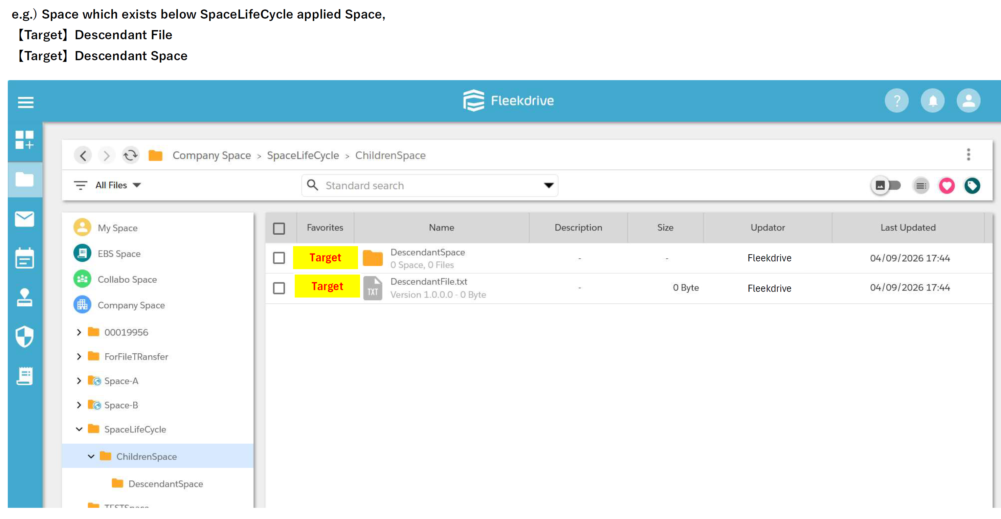Viewport: 1001px width, 519px height.
Task: Click the security shield sidebar icon
Action: coord(24,336)
